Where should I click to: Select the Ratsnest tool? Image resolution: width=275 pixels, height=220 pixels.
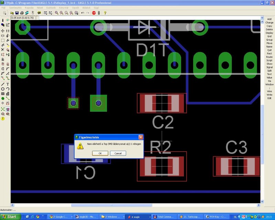coord(3,109)
